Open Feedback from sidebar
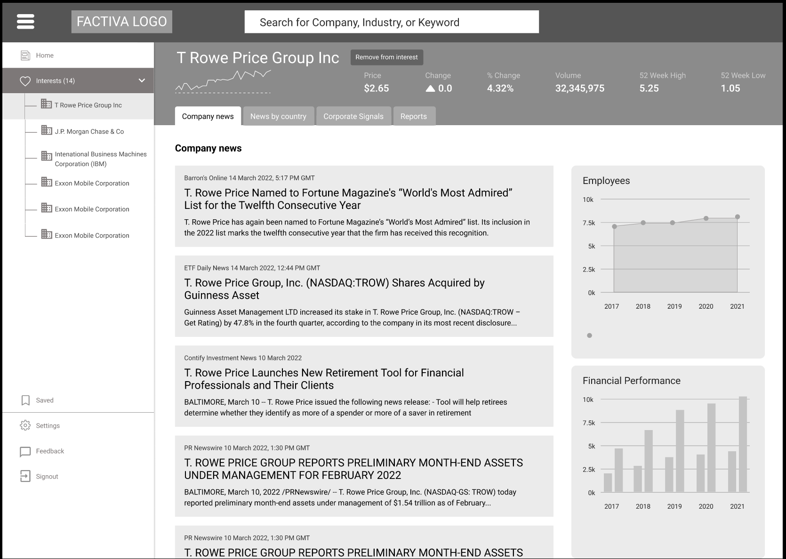Screen dimensions: 786x559 78,451
